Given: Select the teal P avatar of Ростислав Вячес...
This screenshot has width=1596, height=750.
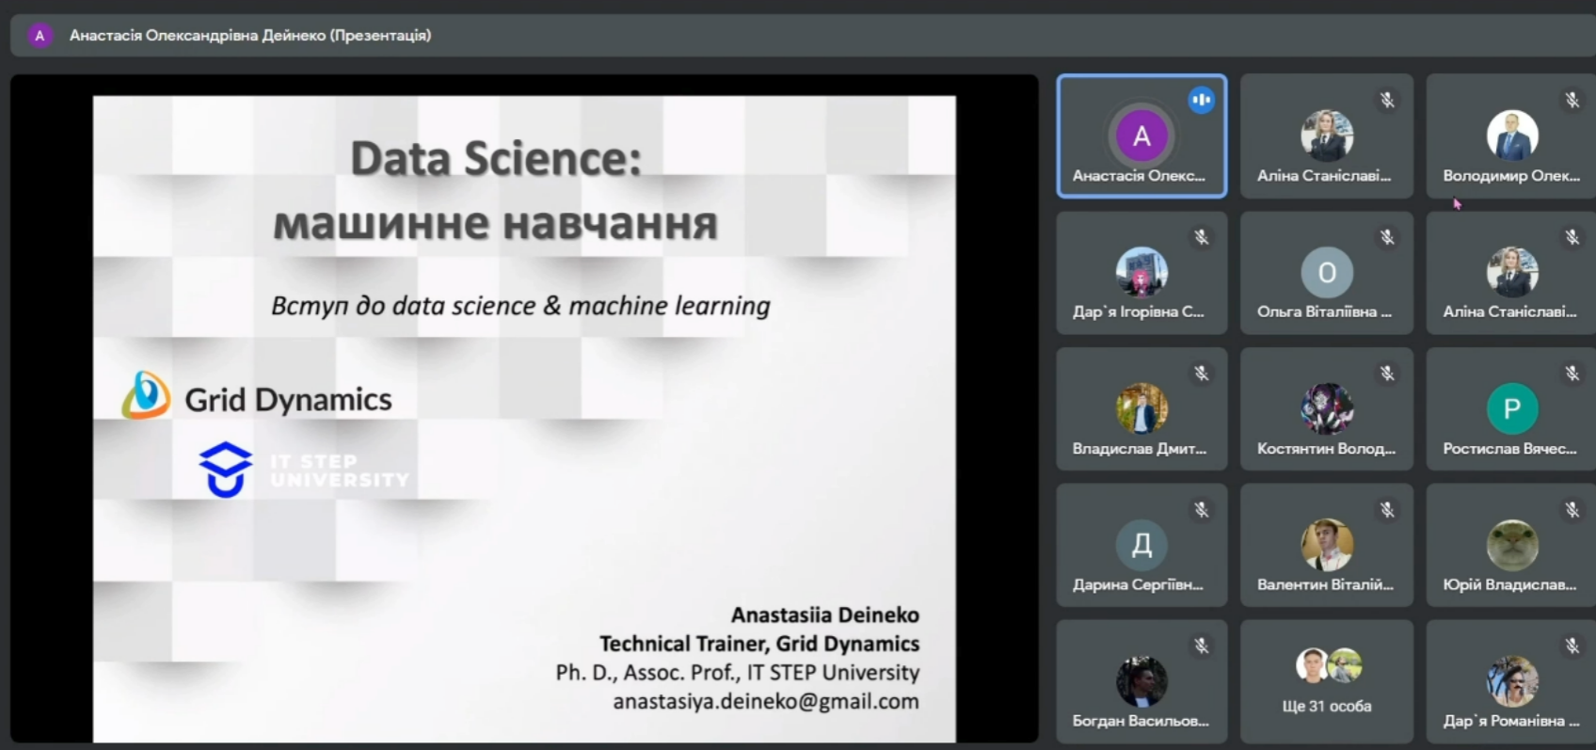Looking at the screenshot, I should click(1512, 408).
